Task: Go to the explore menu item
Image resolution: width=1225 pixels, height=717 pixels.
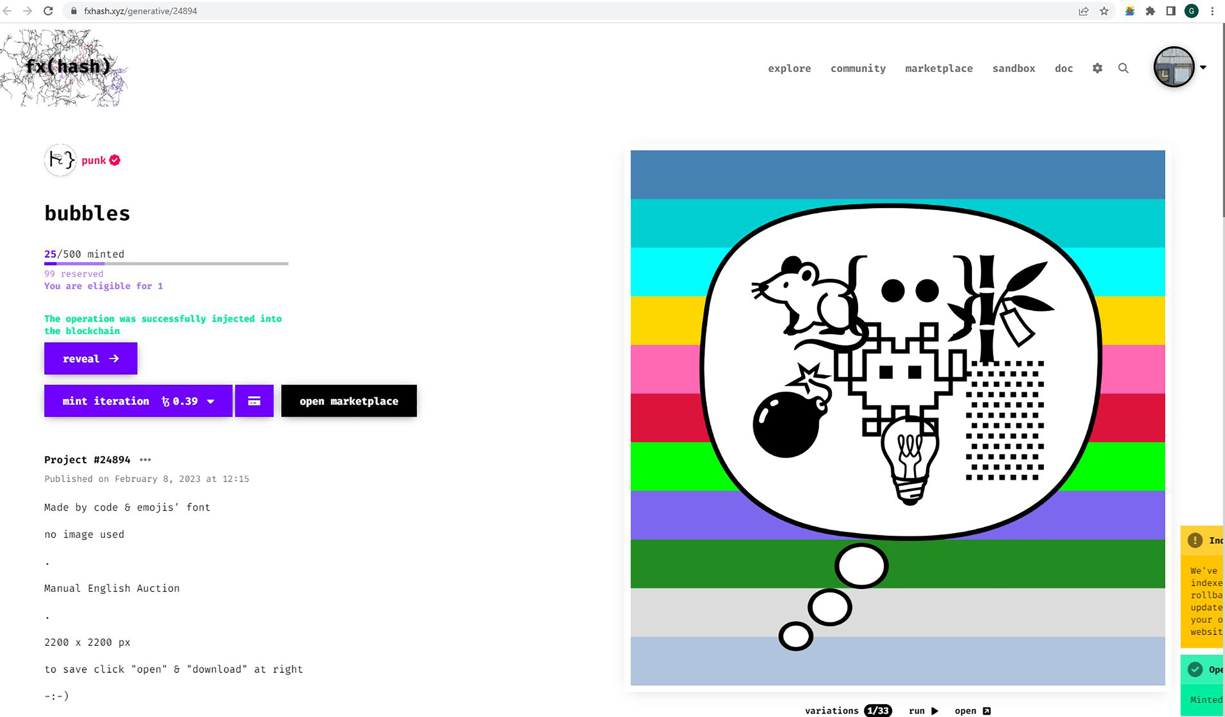Action: [789, 69]
